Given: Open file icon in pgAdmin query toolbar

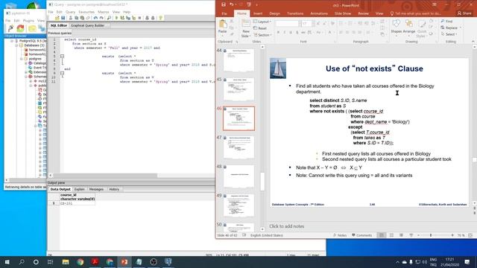Looking at the screenshot, I should [57, 18].
